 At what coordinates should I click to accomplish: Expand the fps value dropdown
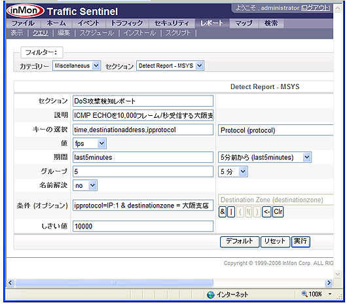coord(90,143)
